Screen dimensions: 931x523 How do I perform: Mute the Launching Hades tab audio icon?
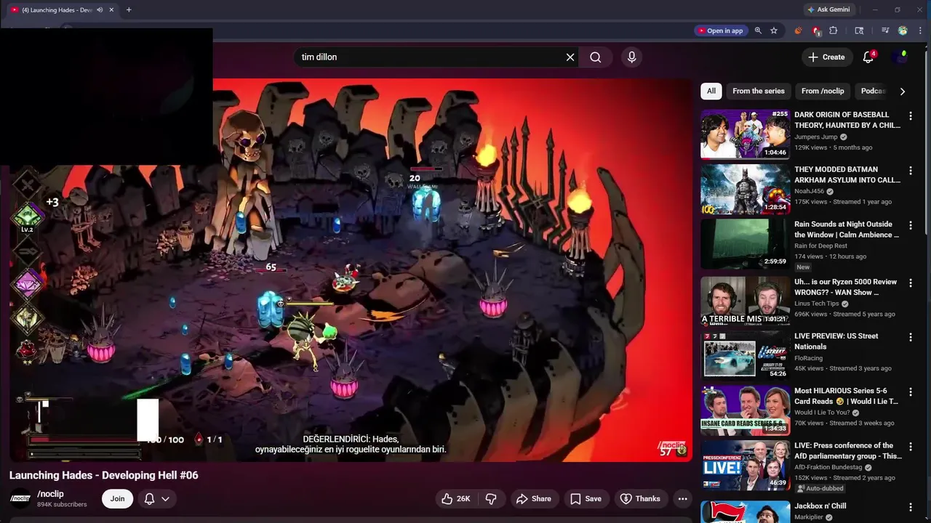coord(100,10)
